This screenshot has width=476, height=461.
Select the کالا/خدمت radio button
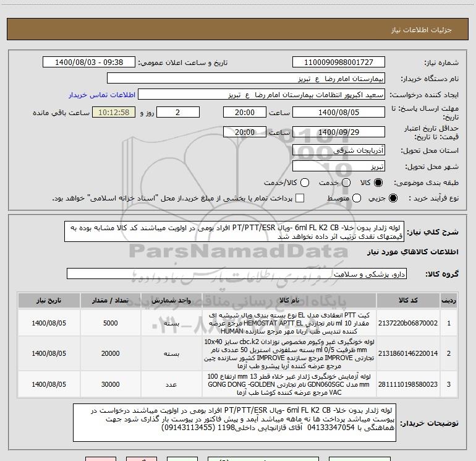pos(305,183)
